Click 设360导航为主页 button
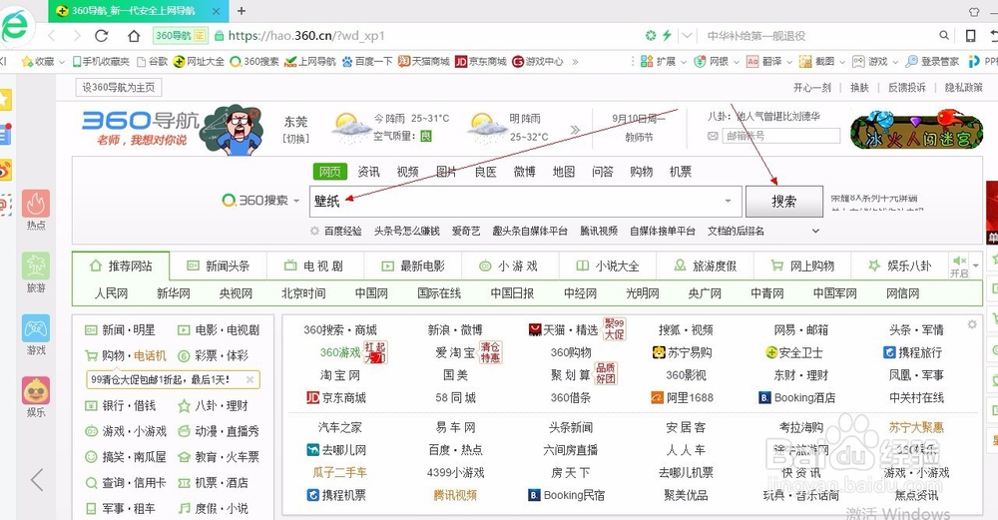 [119, 87]
